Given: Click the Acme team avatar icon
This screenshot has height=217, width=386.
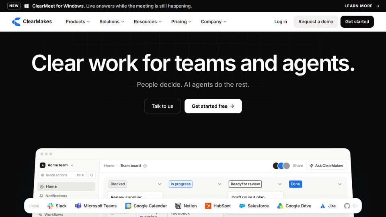Looking at the screenshot, I should click(x=43, y=165).
